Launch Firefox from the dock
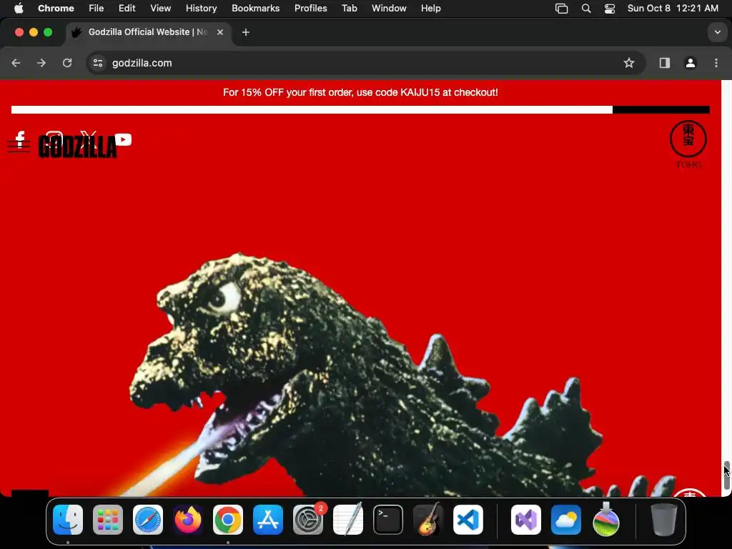Image resolution: width=732 pixels, height=549 pixels. (x=188, y=520)
